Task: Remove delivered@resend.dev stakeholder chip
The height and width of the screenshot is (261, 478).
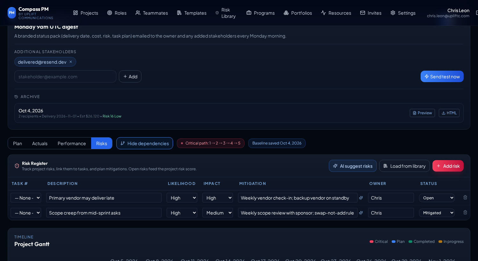Action: coord(71,62)
